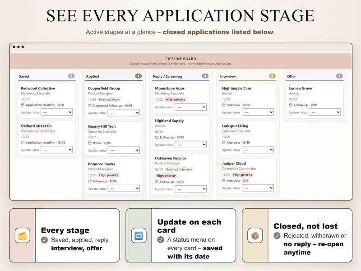Click green checkmark beside Rejected, withdrawn

(277, 236)
